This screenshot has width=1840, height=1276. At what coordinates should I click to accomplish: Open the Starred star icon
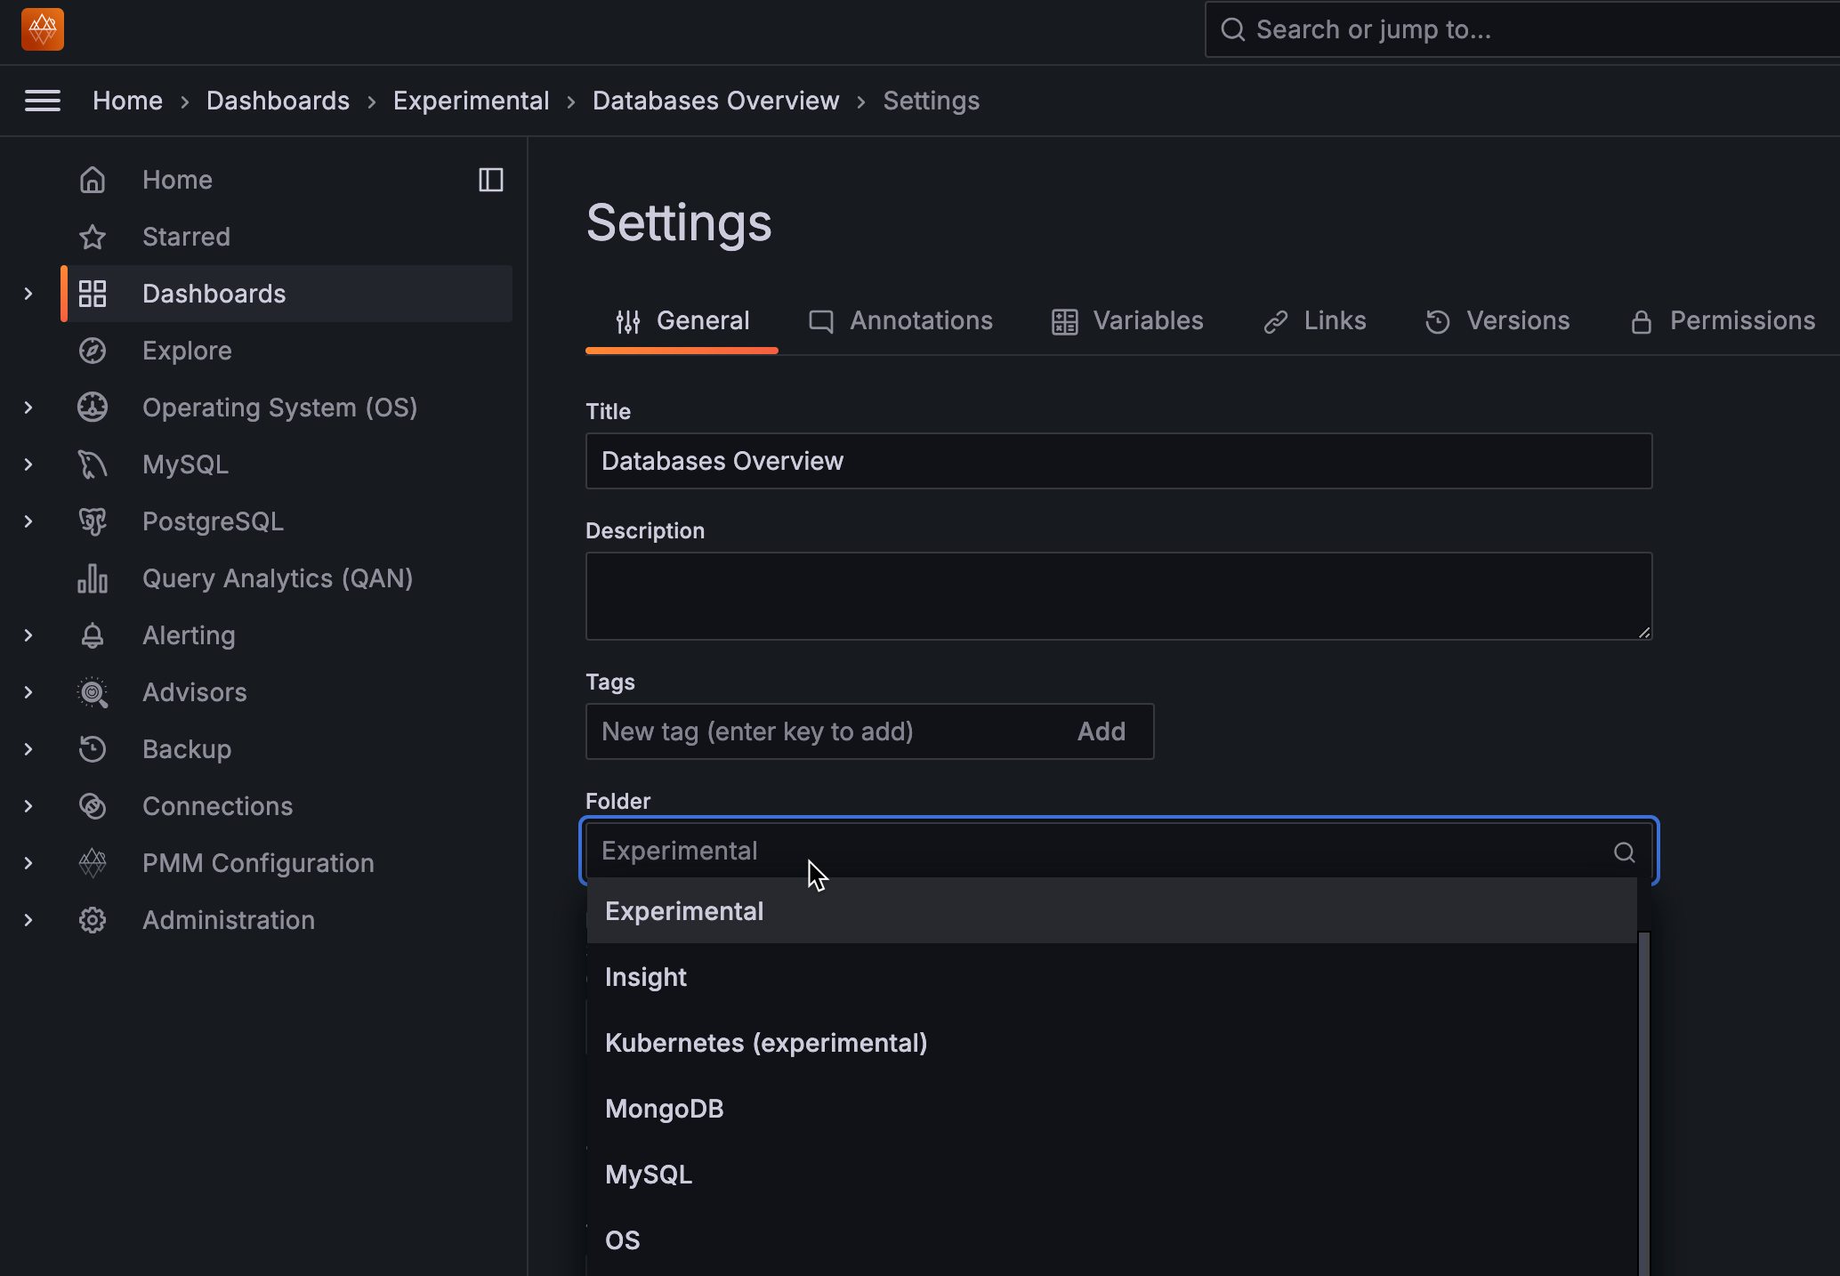[93, 237]
